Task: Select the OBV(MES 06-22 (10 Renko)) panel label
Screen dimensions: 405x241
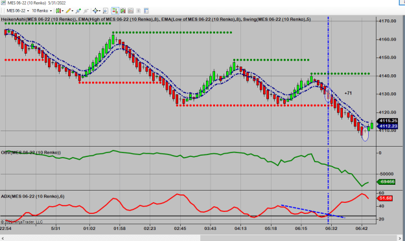Action: pos(30,152)
